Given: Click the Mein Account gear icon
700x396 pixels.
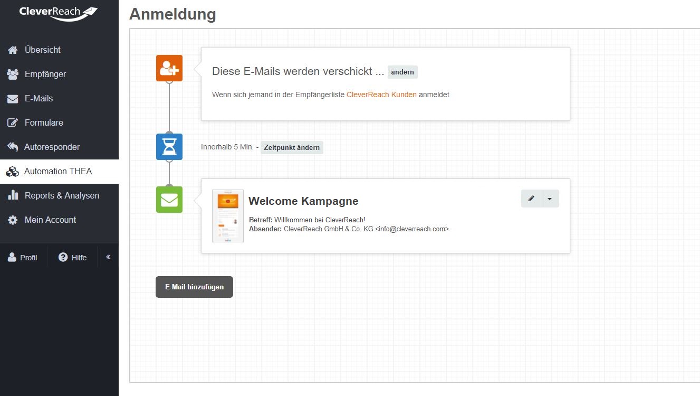Looking at the screenshot, I should (x=13, y=220).
